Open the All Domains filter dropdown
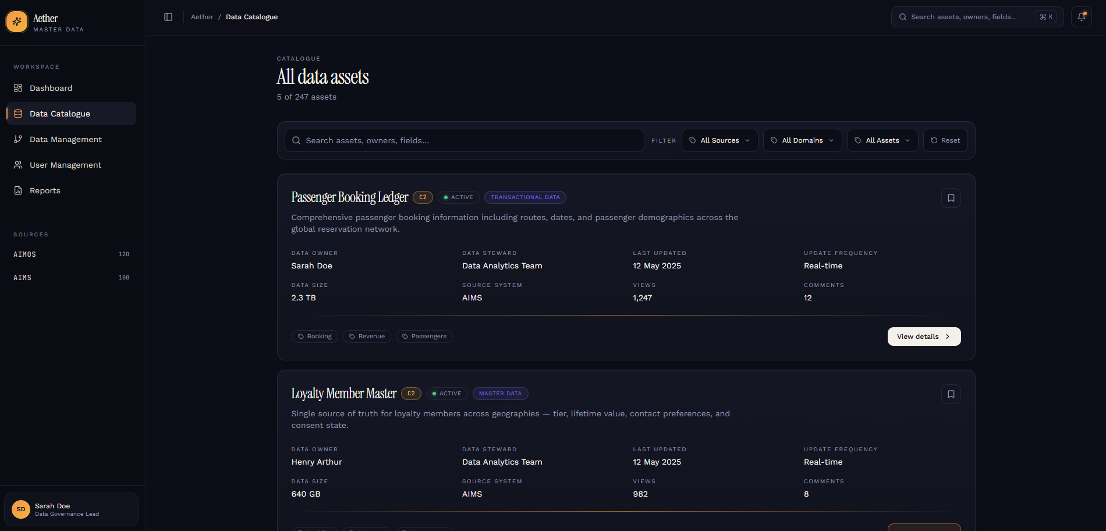Image resolution: width=1106 pixels, height=531 pixels. click(802, 140)
